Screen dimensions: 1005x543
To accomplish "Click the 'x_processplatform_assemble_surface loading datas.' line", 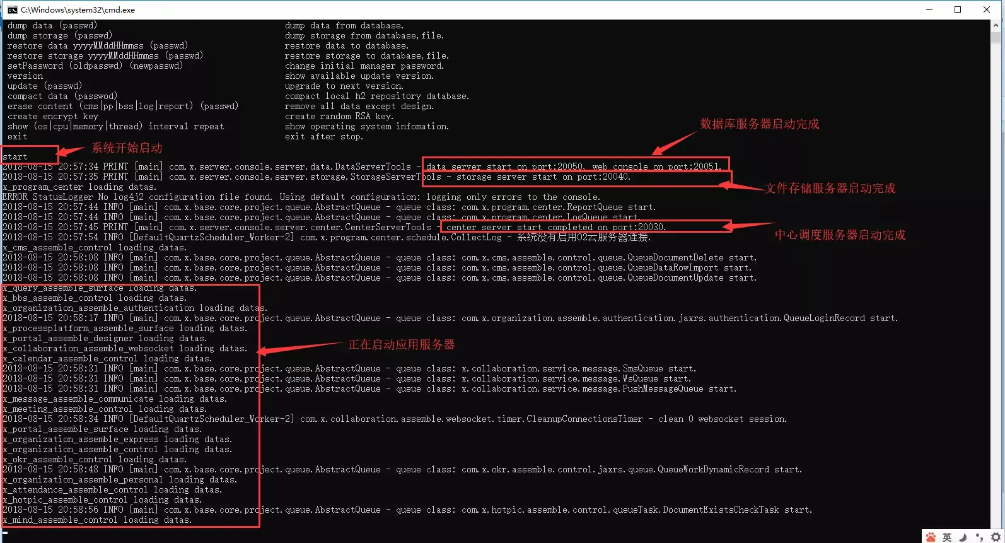I will (125, 329).
